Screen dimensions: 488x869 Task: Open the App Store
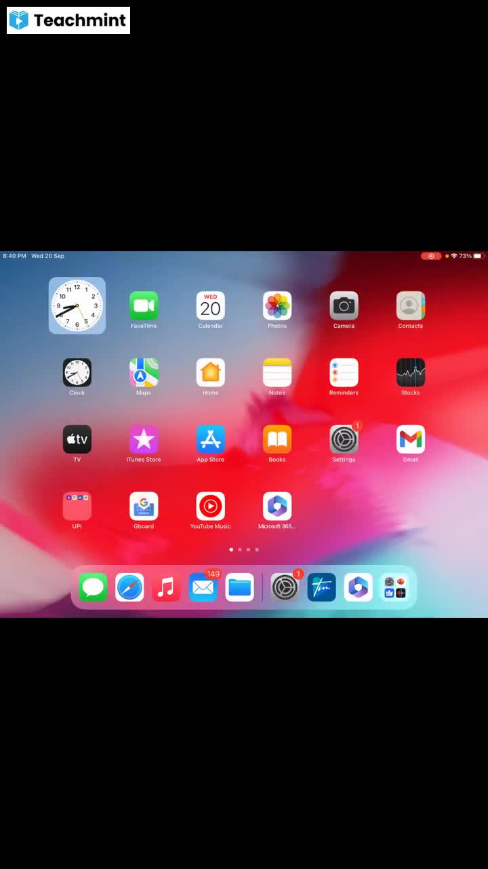click(210, 439)
